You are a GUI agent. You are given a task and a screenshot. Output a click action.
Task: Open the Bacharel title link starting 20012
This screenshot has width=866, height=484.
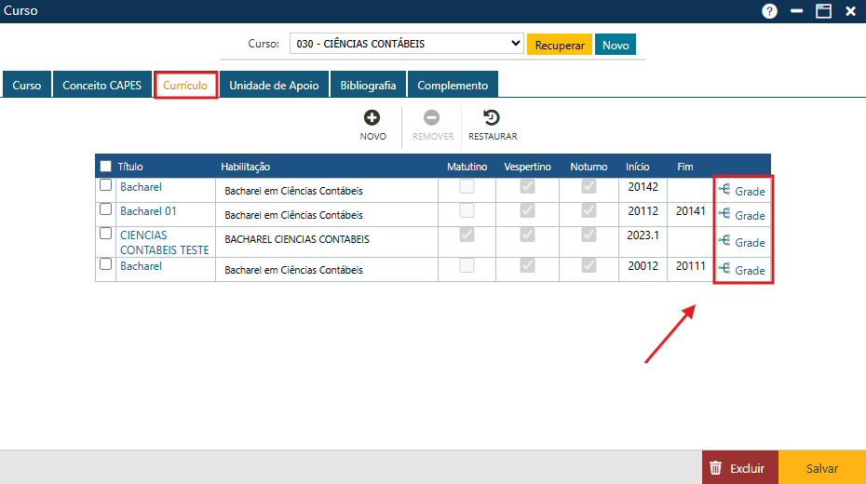pyautogui.click(x=141, y=266)
